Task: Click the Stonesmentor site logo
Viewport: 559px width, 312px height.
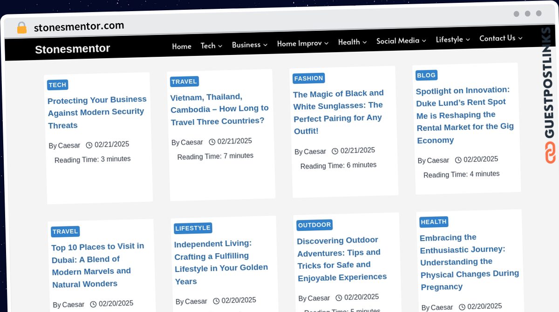Action: [x=73, y=49]
